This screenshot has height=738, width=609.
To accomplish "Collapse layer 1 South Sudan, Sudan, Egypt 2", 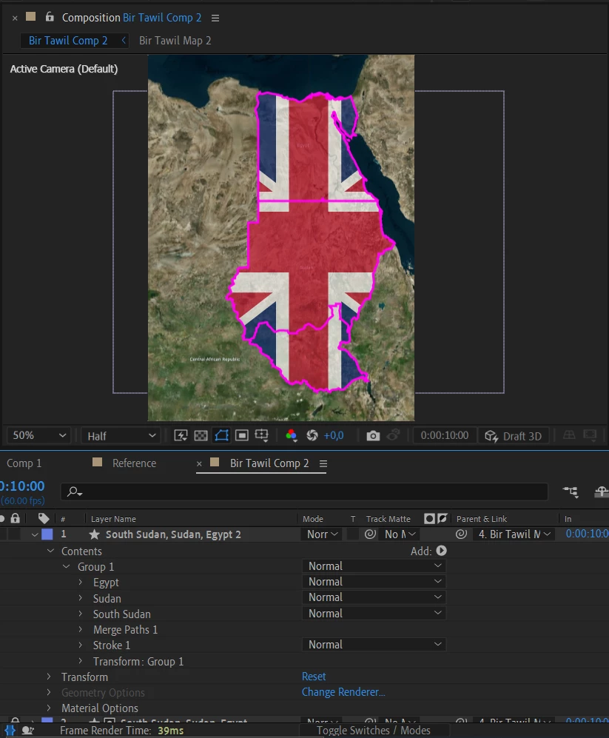I will coord(35,534).
